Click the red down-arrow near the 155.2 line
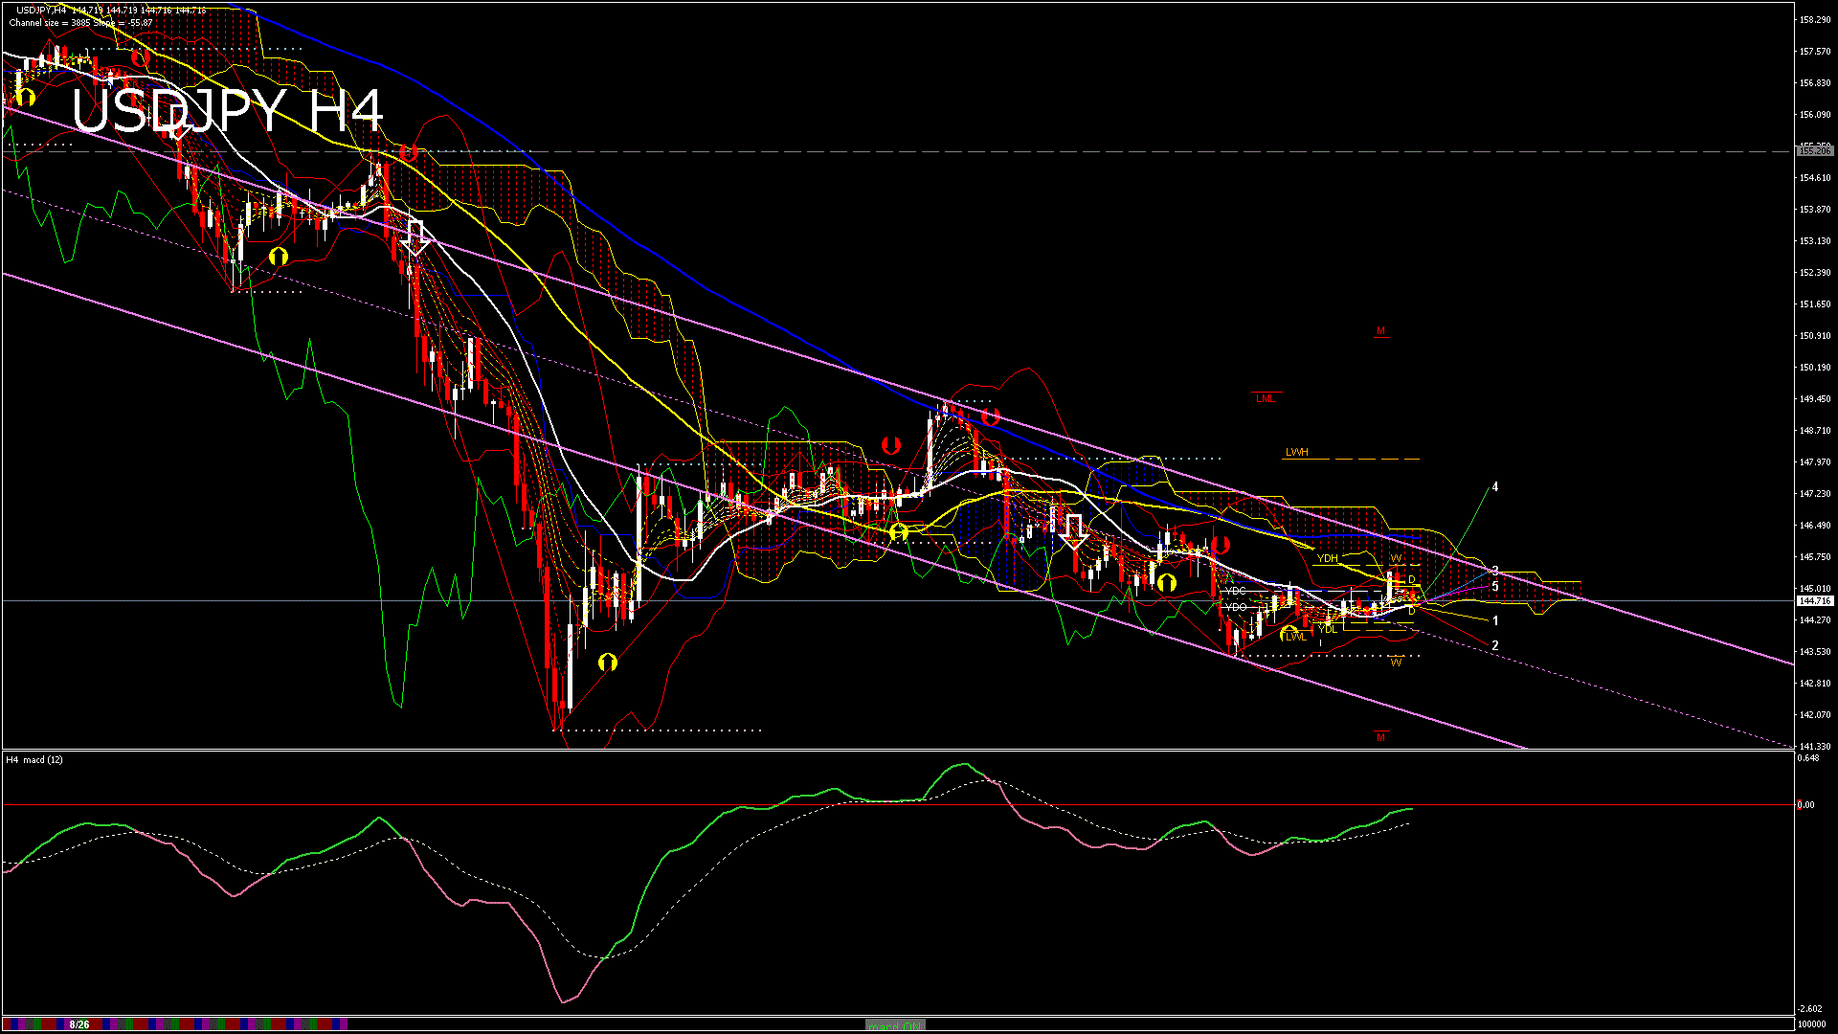This screenshot has width=1838, height=1034. (409, 152)
